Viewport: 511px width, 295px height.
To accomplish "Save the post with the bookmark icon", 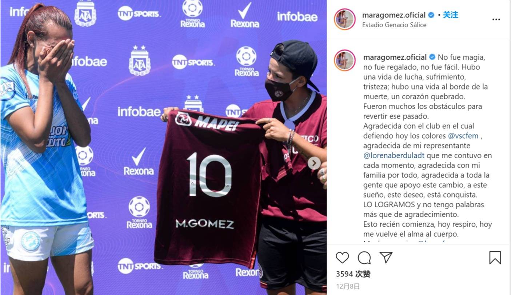I will click(495, 258).
